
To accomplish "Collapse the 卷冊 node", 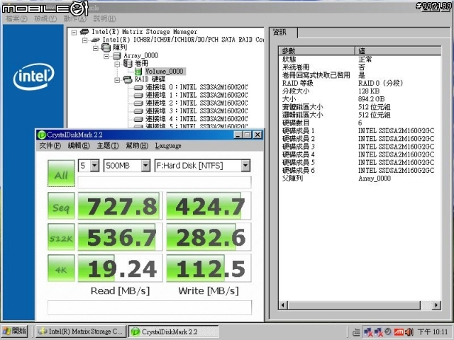I will (117, 64).
